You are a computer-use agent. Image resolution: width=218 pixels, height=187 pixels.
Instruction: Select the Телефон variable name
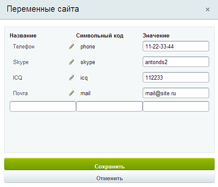pyautogui.click(x=24, y=47)
